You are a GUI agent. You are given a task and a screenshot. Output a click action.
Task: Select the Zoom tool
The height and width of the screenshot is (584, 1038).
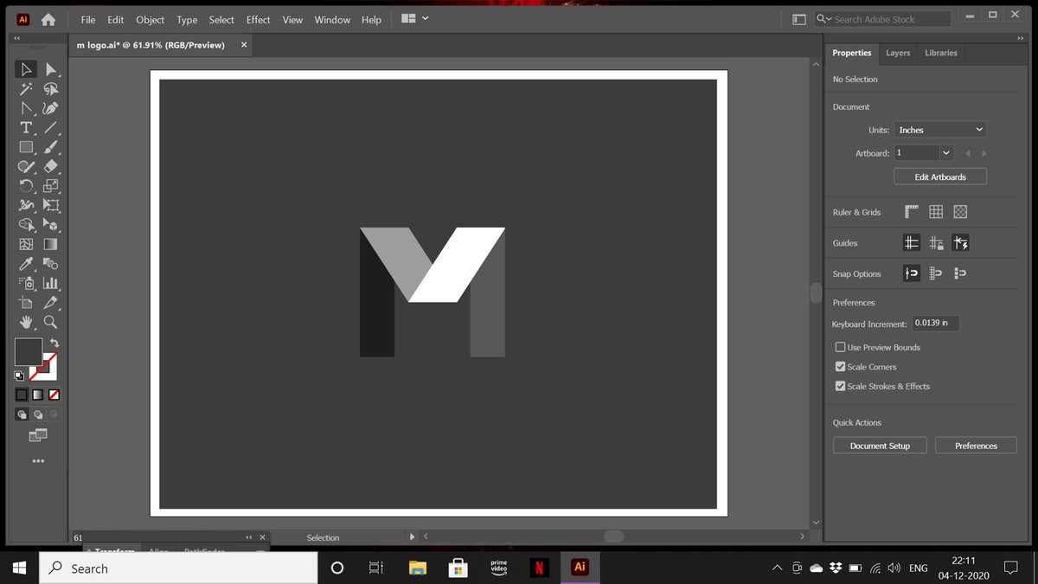click(x=51, y=322)
